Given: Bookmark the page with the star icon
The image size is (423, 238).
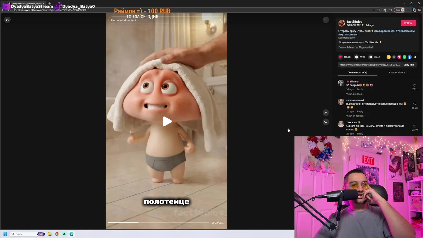Looking at the screenshot, I should coord(379,10).
